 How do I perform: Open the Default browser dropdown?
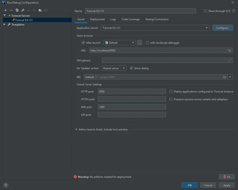[x=119, y=43]
